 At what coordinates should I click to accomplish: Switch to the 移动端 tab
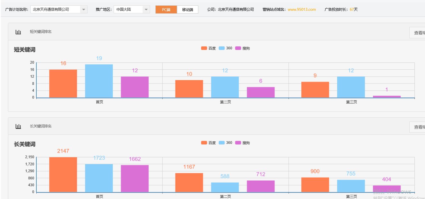click(188, 9)
